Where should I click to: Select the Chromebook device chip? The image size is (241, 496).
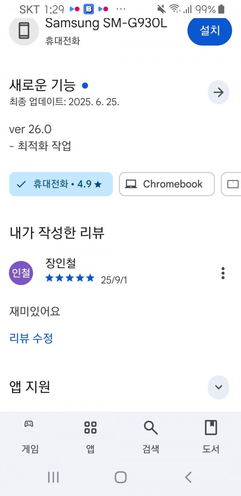(167, 184)
